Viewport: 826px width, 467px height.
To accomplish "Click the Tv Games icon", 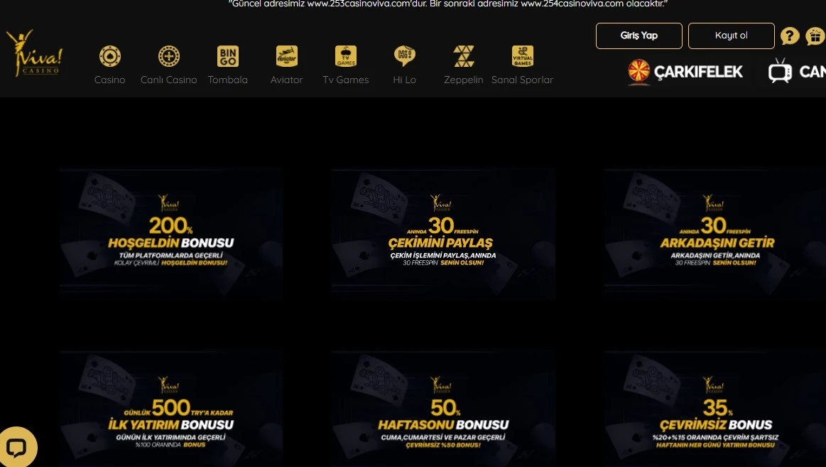I will 346,56.
